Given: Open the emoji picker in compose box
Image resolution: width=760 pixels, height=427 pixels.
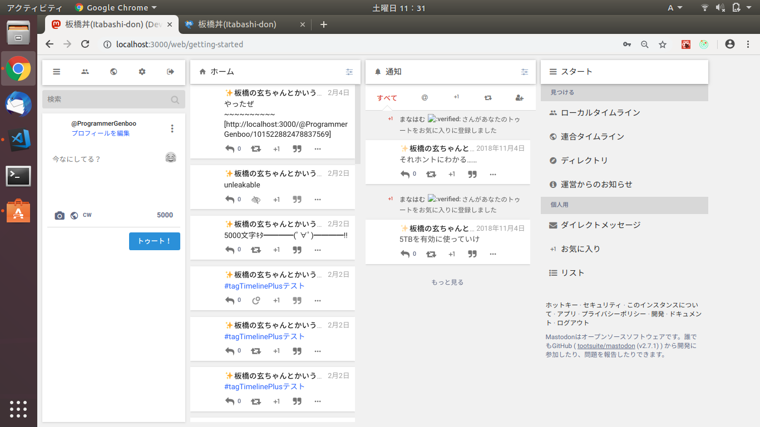Looking at the screenshot, I should click(171, 157).
